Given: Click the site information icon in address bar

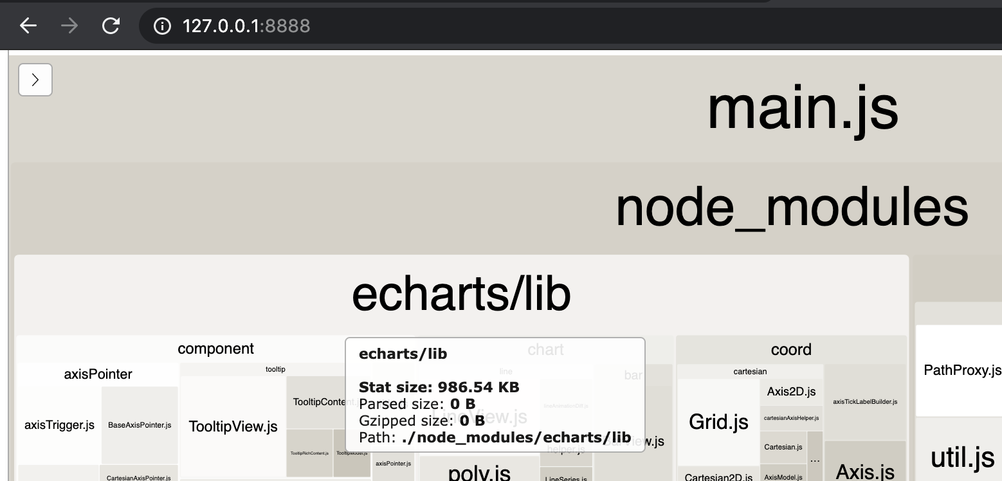Looking at the screenshot, I should point(162,26).
